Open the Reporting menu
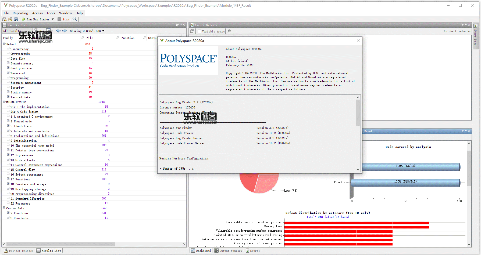The image size is (481, 255). click(20, 13)
